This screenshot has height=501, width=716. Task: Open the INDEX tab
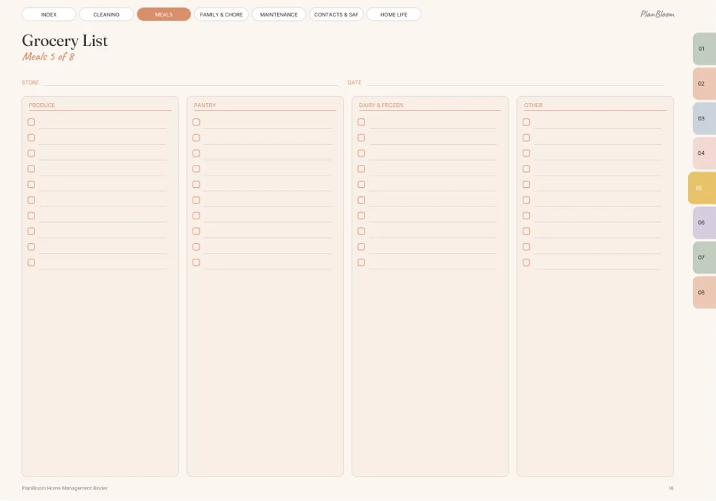click(49, 14)
